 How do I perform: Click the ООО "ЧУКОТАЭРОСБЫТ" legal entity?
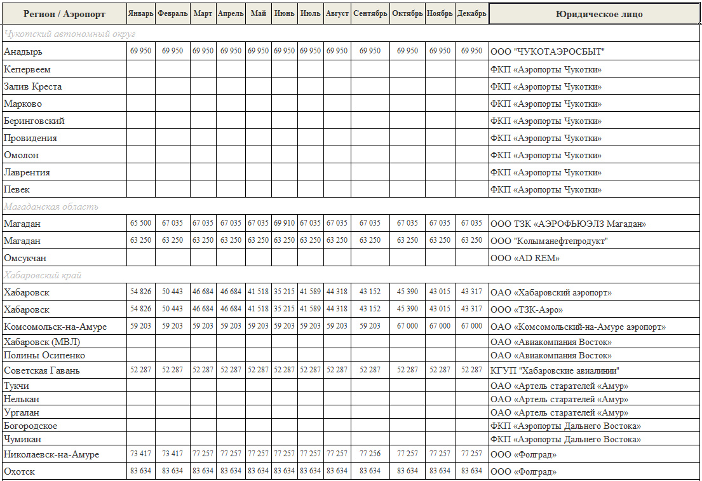pyautogui.click(x=547, y=51)
